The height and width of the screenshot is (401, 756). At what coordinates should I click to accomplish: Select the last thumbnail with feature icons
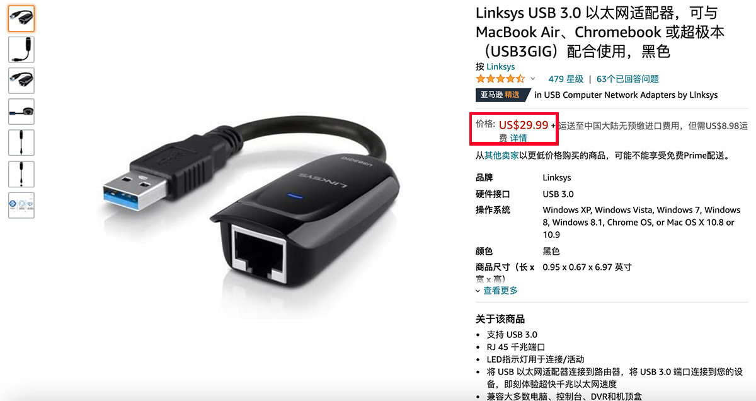click(x=21, y=205)
